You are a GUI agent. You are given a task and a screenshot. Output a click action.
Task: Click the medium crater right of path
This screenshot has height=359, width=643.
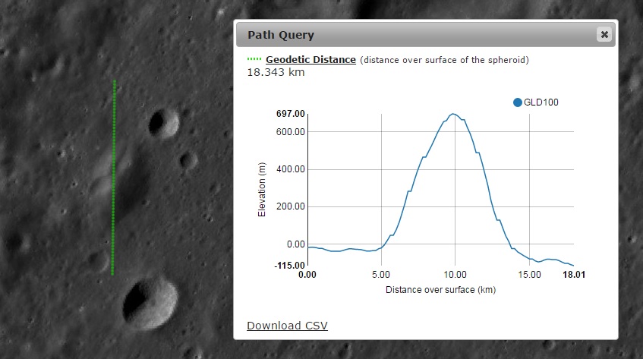tap(188, 160)
